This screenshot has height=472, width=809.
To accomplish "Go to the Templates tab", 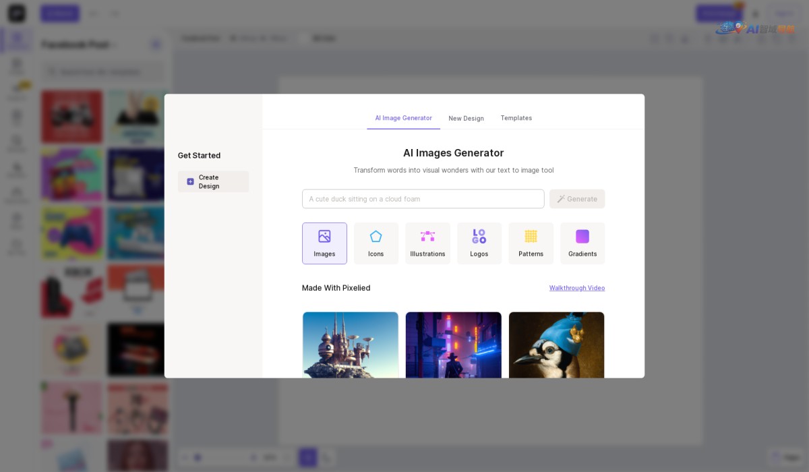I will (516, 118).
